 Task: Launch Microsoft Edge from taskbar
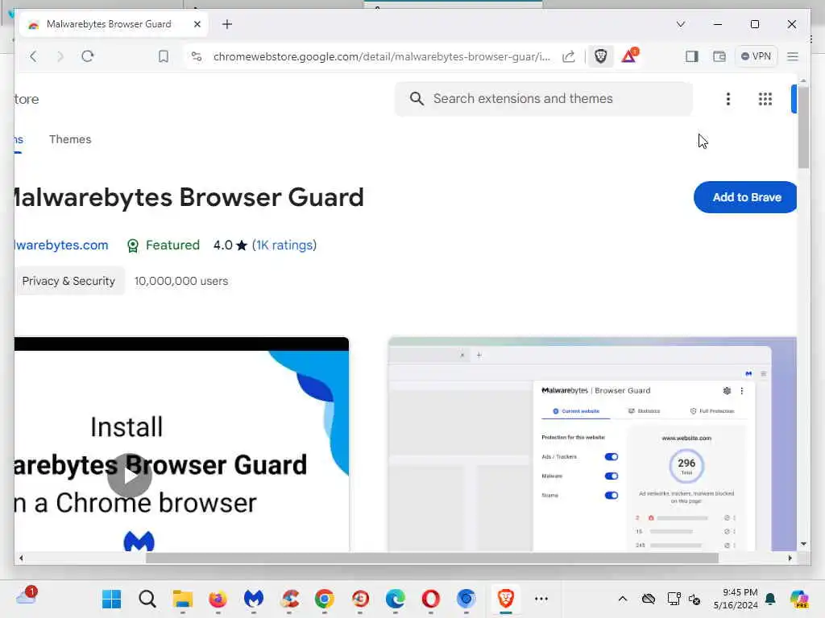[x=395, y=599]
